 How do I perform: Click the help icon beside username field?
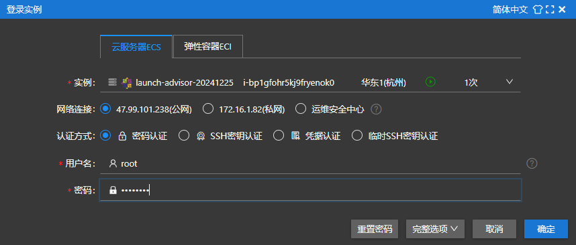[x=532, y=163]
